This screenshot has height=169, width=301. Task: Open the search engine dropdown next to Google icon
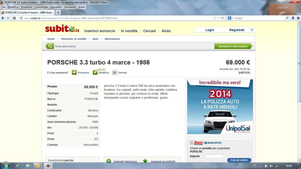click(233, 18)
